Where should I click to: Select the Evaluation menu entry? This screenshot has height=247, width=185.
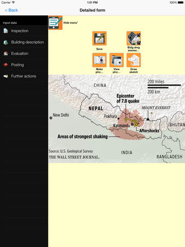24,54
